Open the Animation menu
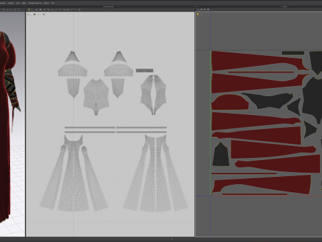 point(11,3)
